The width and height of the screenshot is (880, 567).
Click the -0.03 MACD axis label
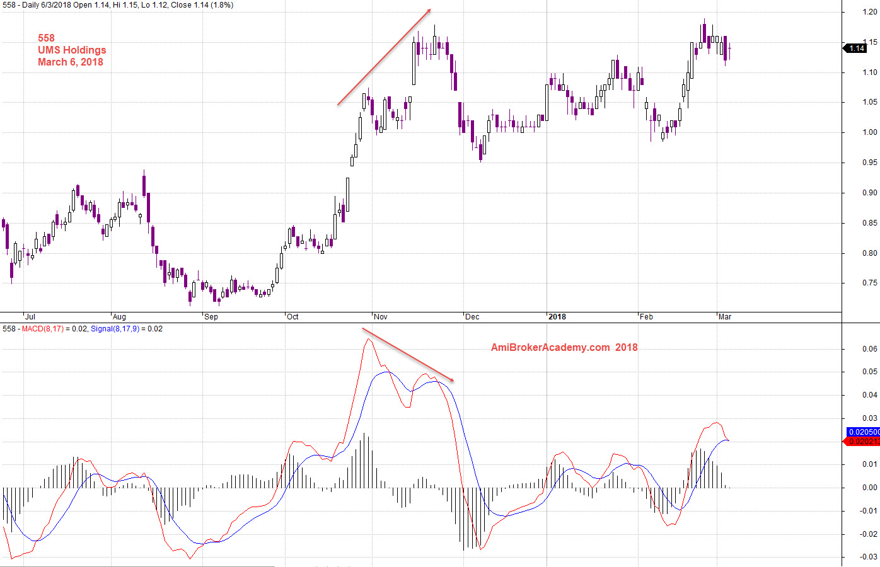869,557
